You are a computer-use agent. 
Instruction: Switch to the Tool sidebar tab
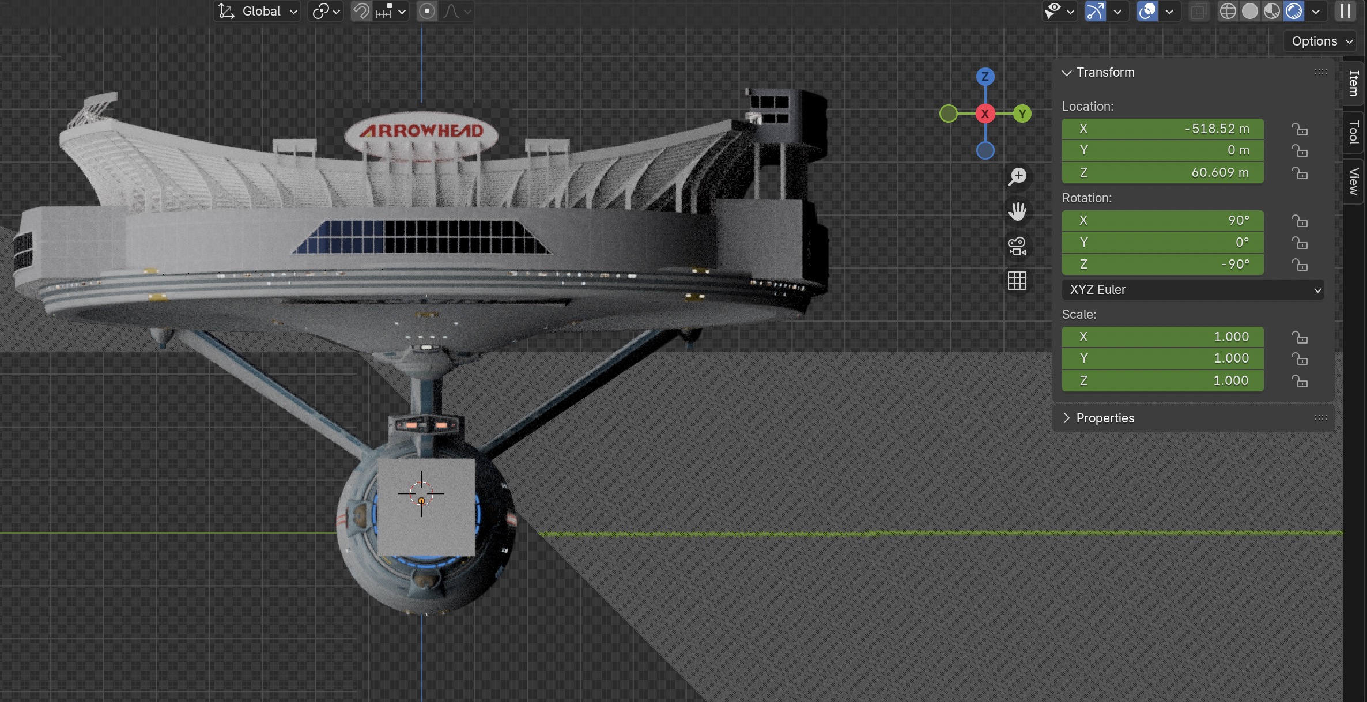click(x=1354, y=132)
